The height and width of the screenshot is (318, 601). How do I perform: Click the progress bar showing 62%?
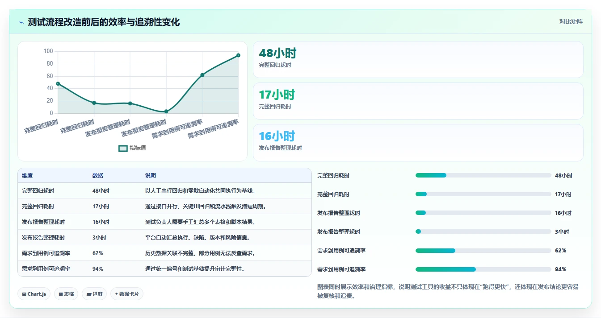click(x=483, y=251)
